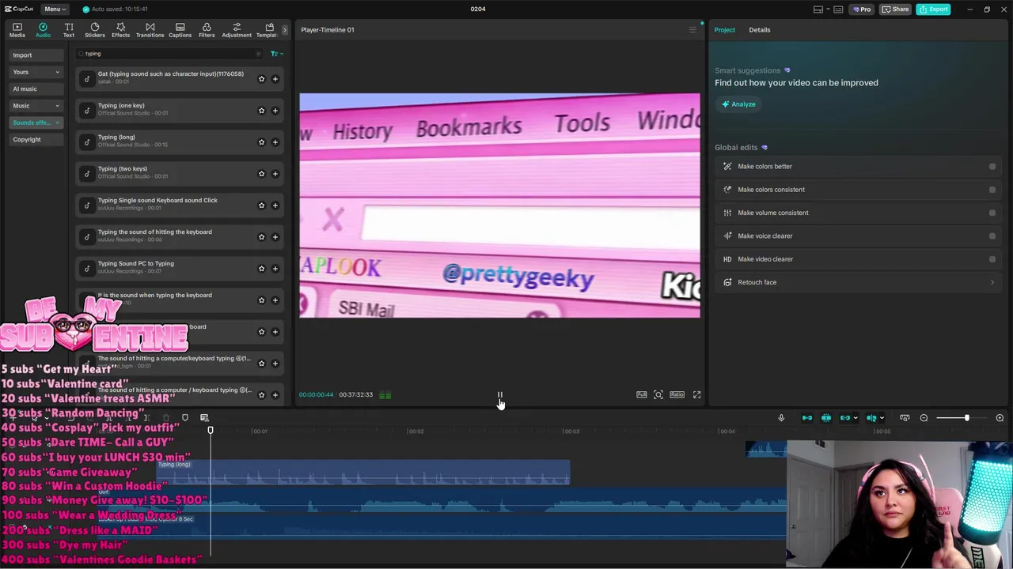The height and width of the screenshot is (569, 1013).
Task: Expand the Sound effects category
Action: [57, 122]
